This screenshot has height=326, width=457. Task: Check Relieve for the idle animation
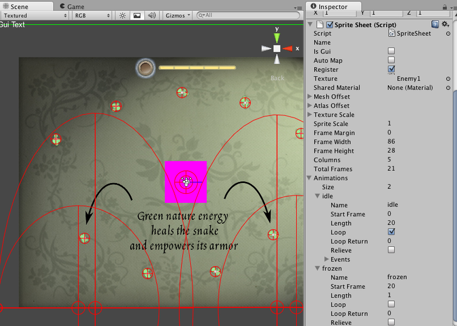coord(391,250)
